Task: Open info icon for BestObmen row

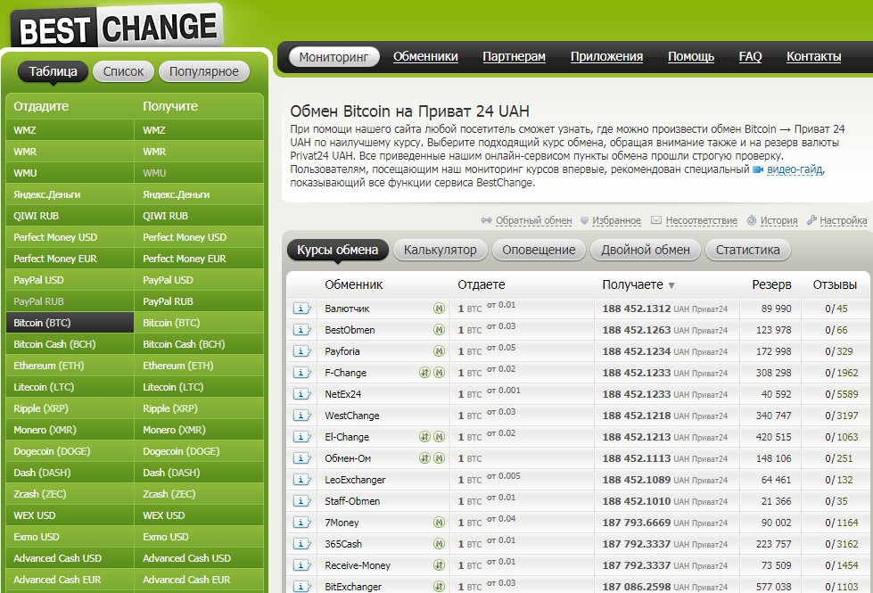Action: click(301, 330)
